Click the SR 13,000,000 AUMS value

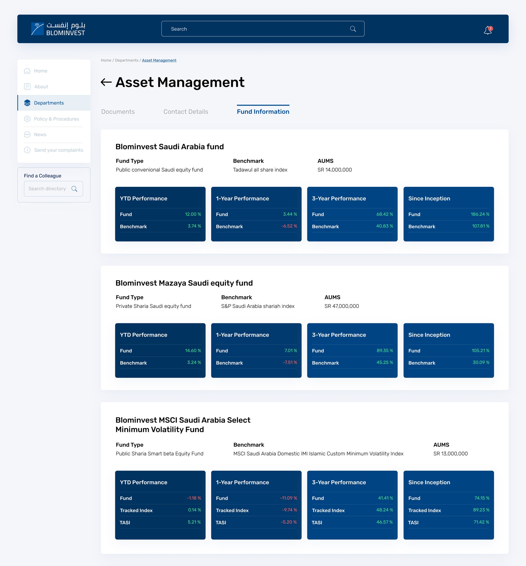click(451, 454)
